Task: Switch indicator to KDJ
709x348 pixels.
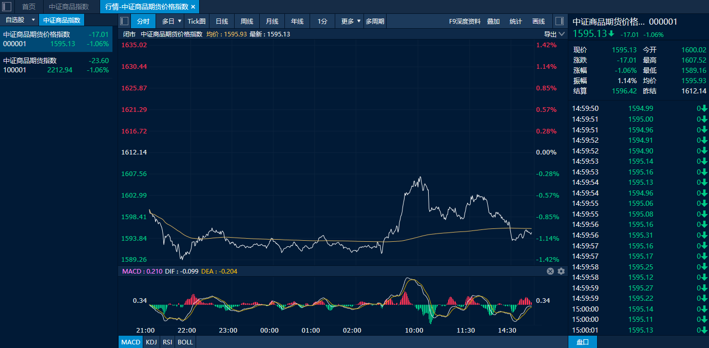Action: click(151, 342)
